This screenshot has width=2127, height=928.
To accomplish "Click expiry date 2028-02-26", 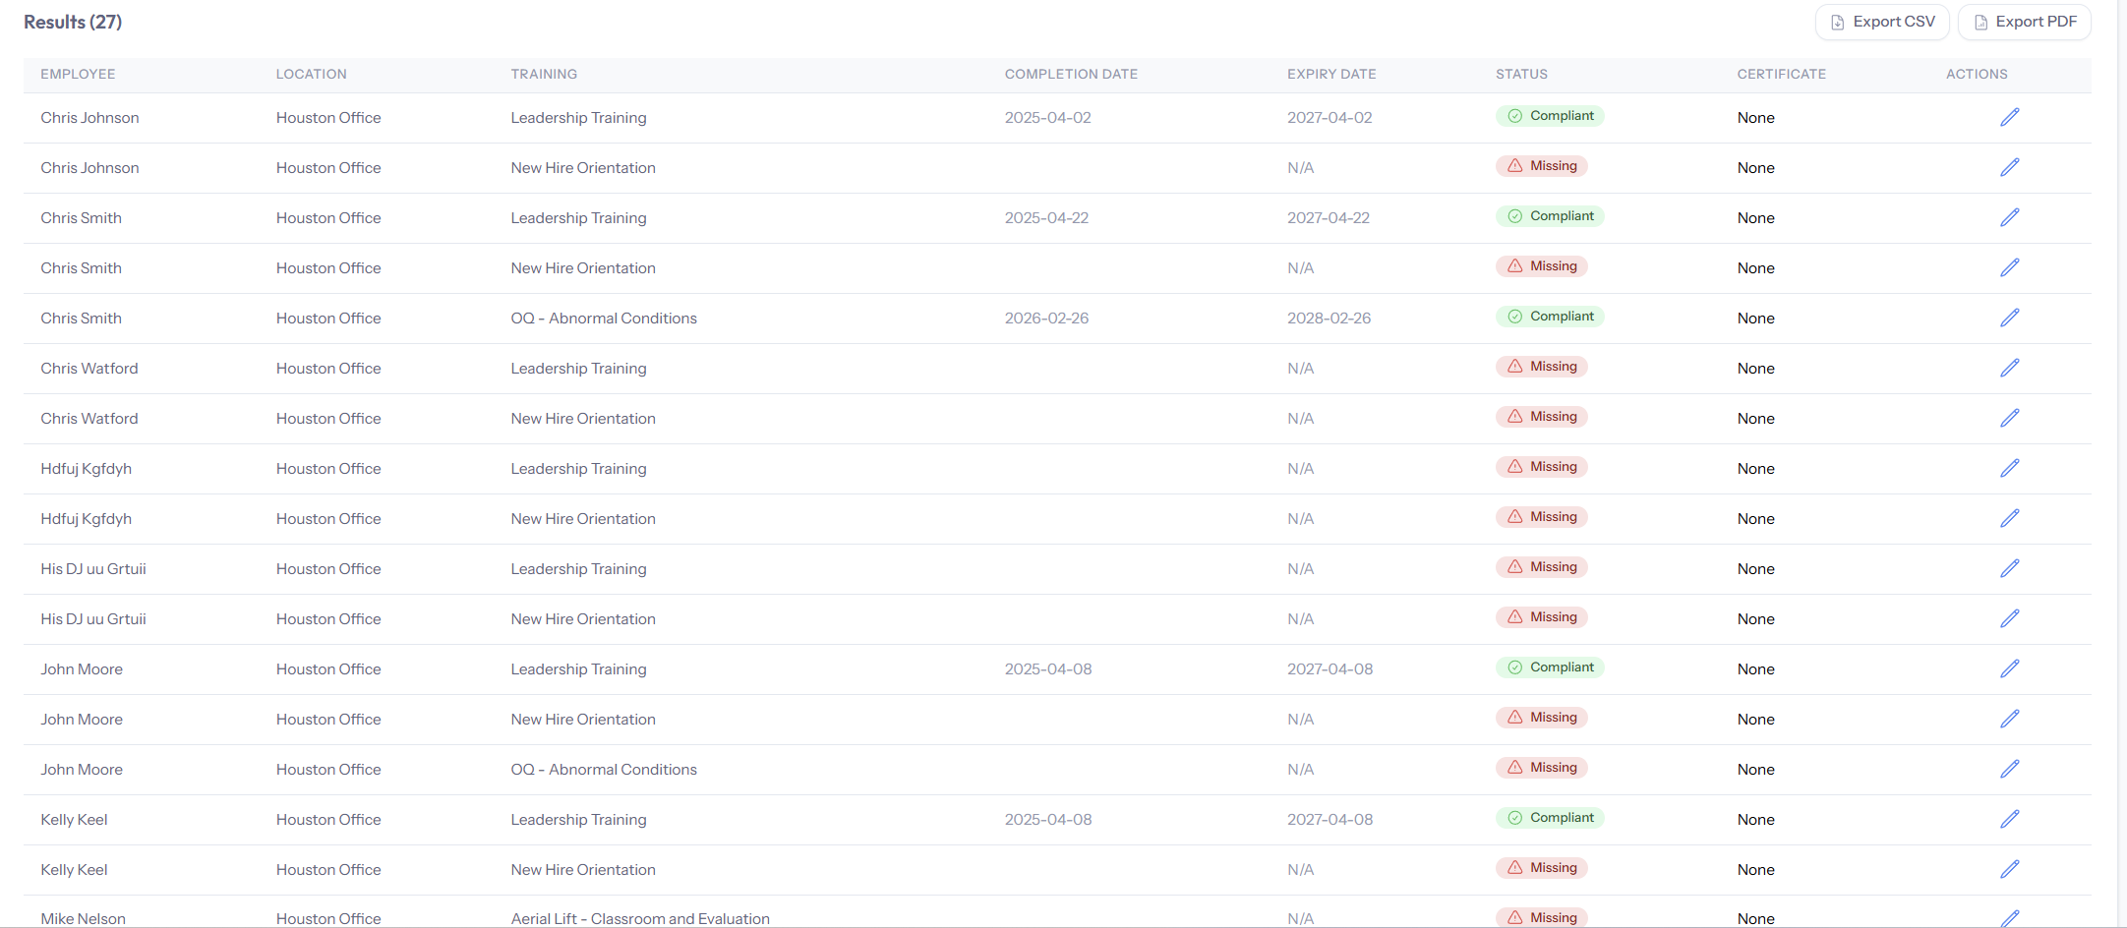I will 1329,318.
